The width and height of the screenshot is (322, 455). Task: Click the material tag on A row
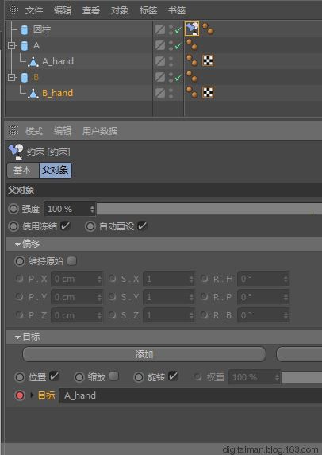192,45
